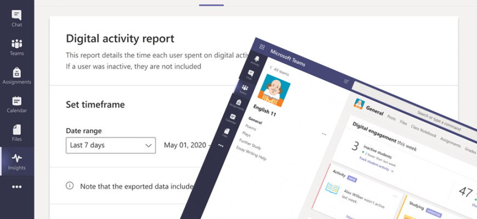Click the app launcher grid icon beside Microsoft Teams
The width and height of the screenshot is (477, 219).
[262, 48]
